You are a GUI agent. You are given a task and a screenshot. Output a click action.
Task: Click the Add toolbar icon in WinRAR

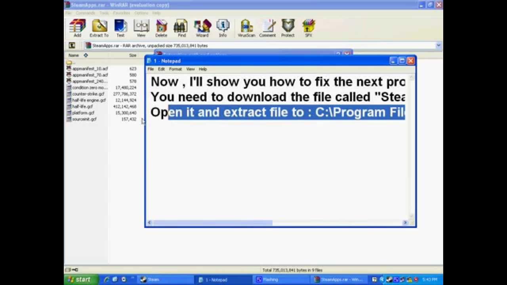77,28
